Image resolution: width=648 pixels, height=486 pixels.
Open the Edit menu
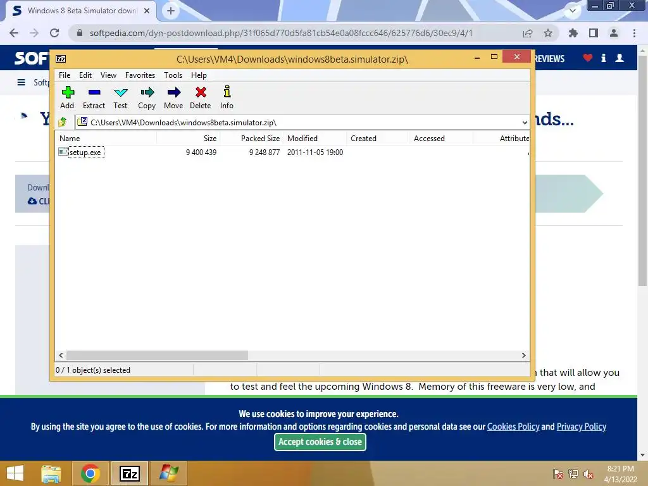(85, 75)
